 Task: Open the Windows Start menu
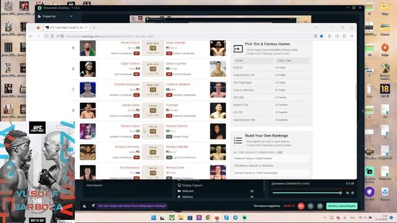tap(153, 217)
